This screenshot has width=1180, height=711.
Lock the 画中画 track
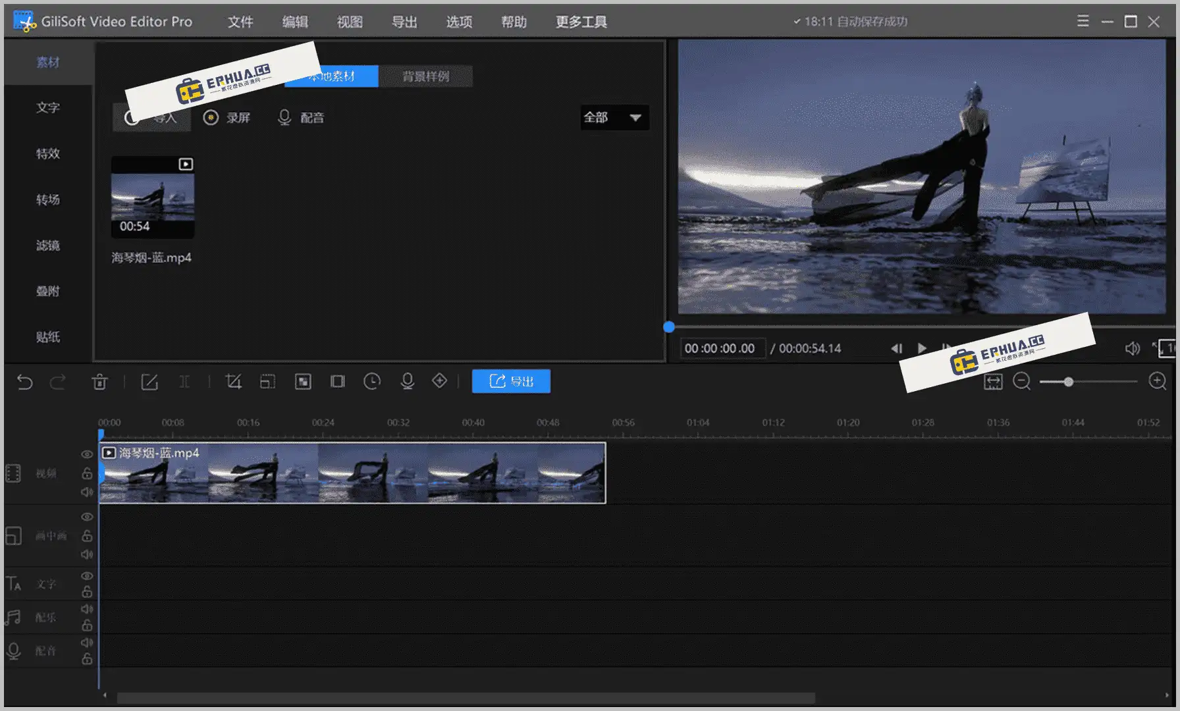[86, 535]
